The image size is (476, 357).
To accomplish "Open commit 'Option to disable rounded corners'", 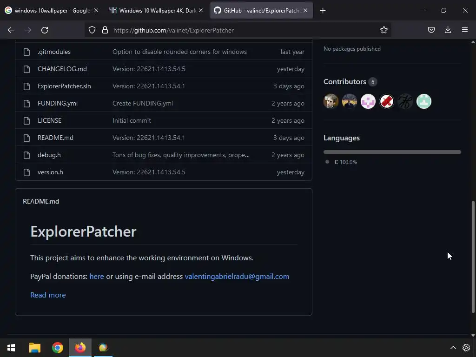I will pos(180,52).
